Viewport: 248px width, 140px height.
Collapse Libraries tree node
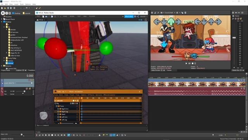2,66
